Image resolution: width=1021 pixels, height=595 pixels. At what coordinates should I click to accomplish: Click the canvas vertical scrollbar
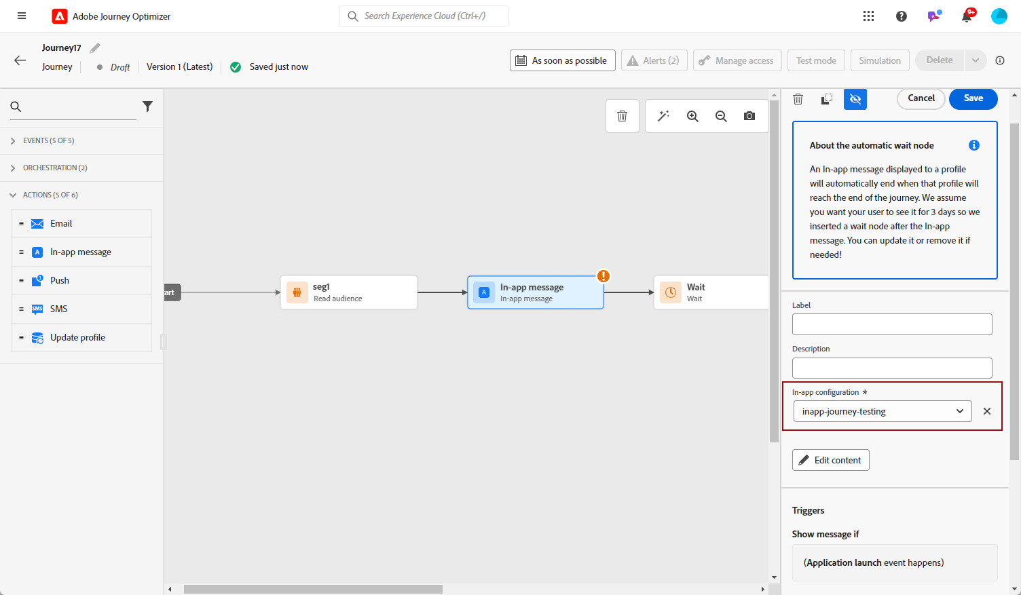point(774,271)
